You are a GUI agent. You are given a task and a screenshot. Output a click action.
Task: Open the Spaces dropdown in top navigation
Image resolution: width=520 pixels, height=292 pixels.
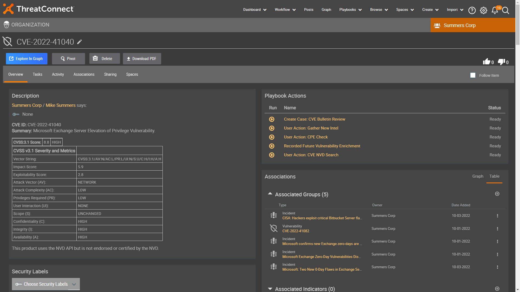pyautogui.click(x=405, y=10)
